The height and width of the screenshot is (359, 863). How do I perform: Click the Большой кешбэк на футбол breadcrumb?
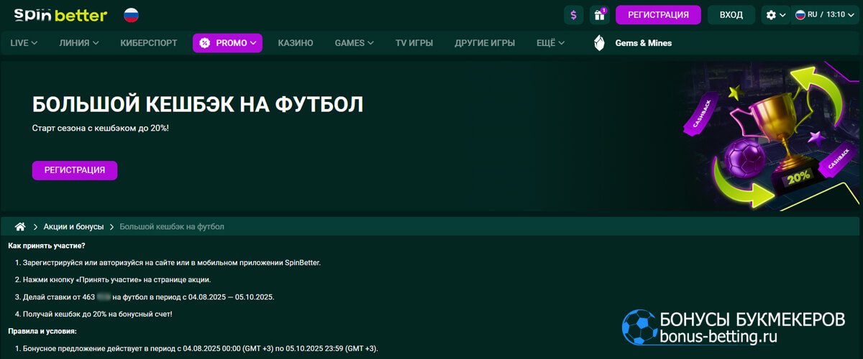coord(172,227)
